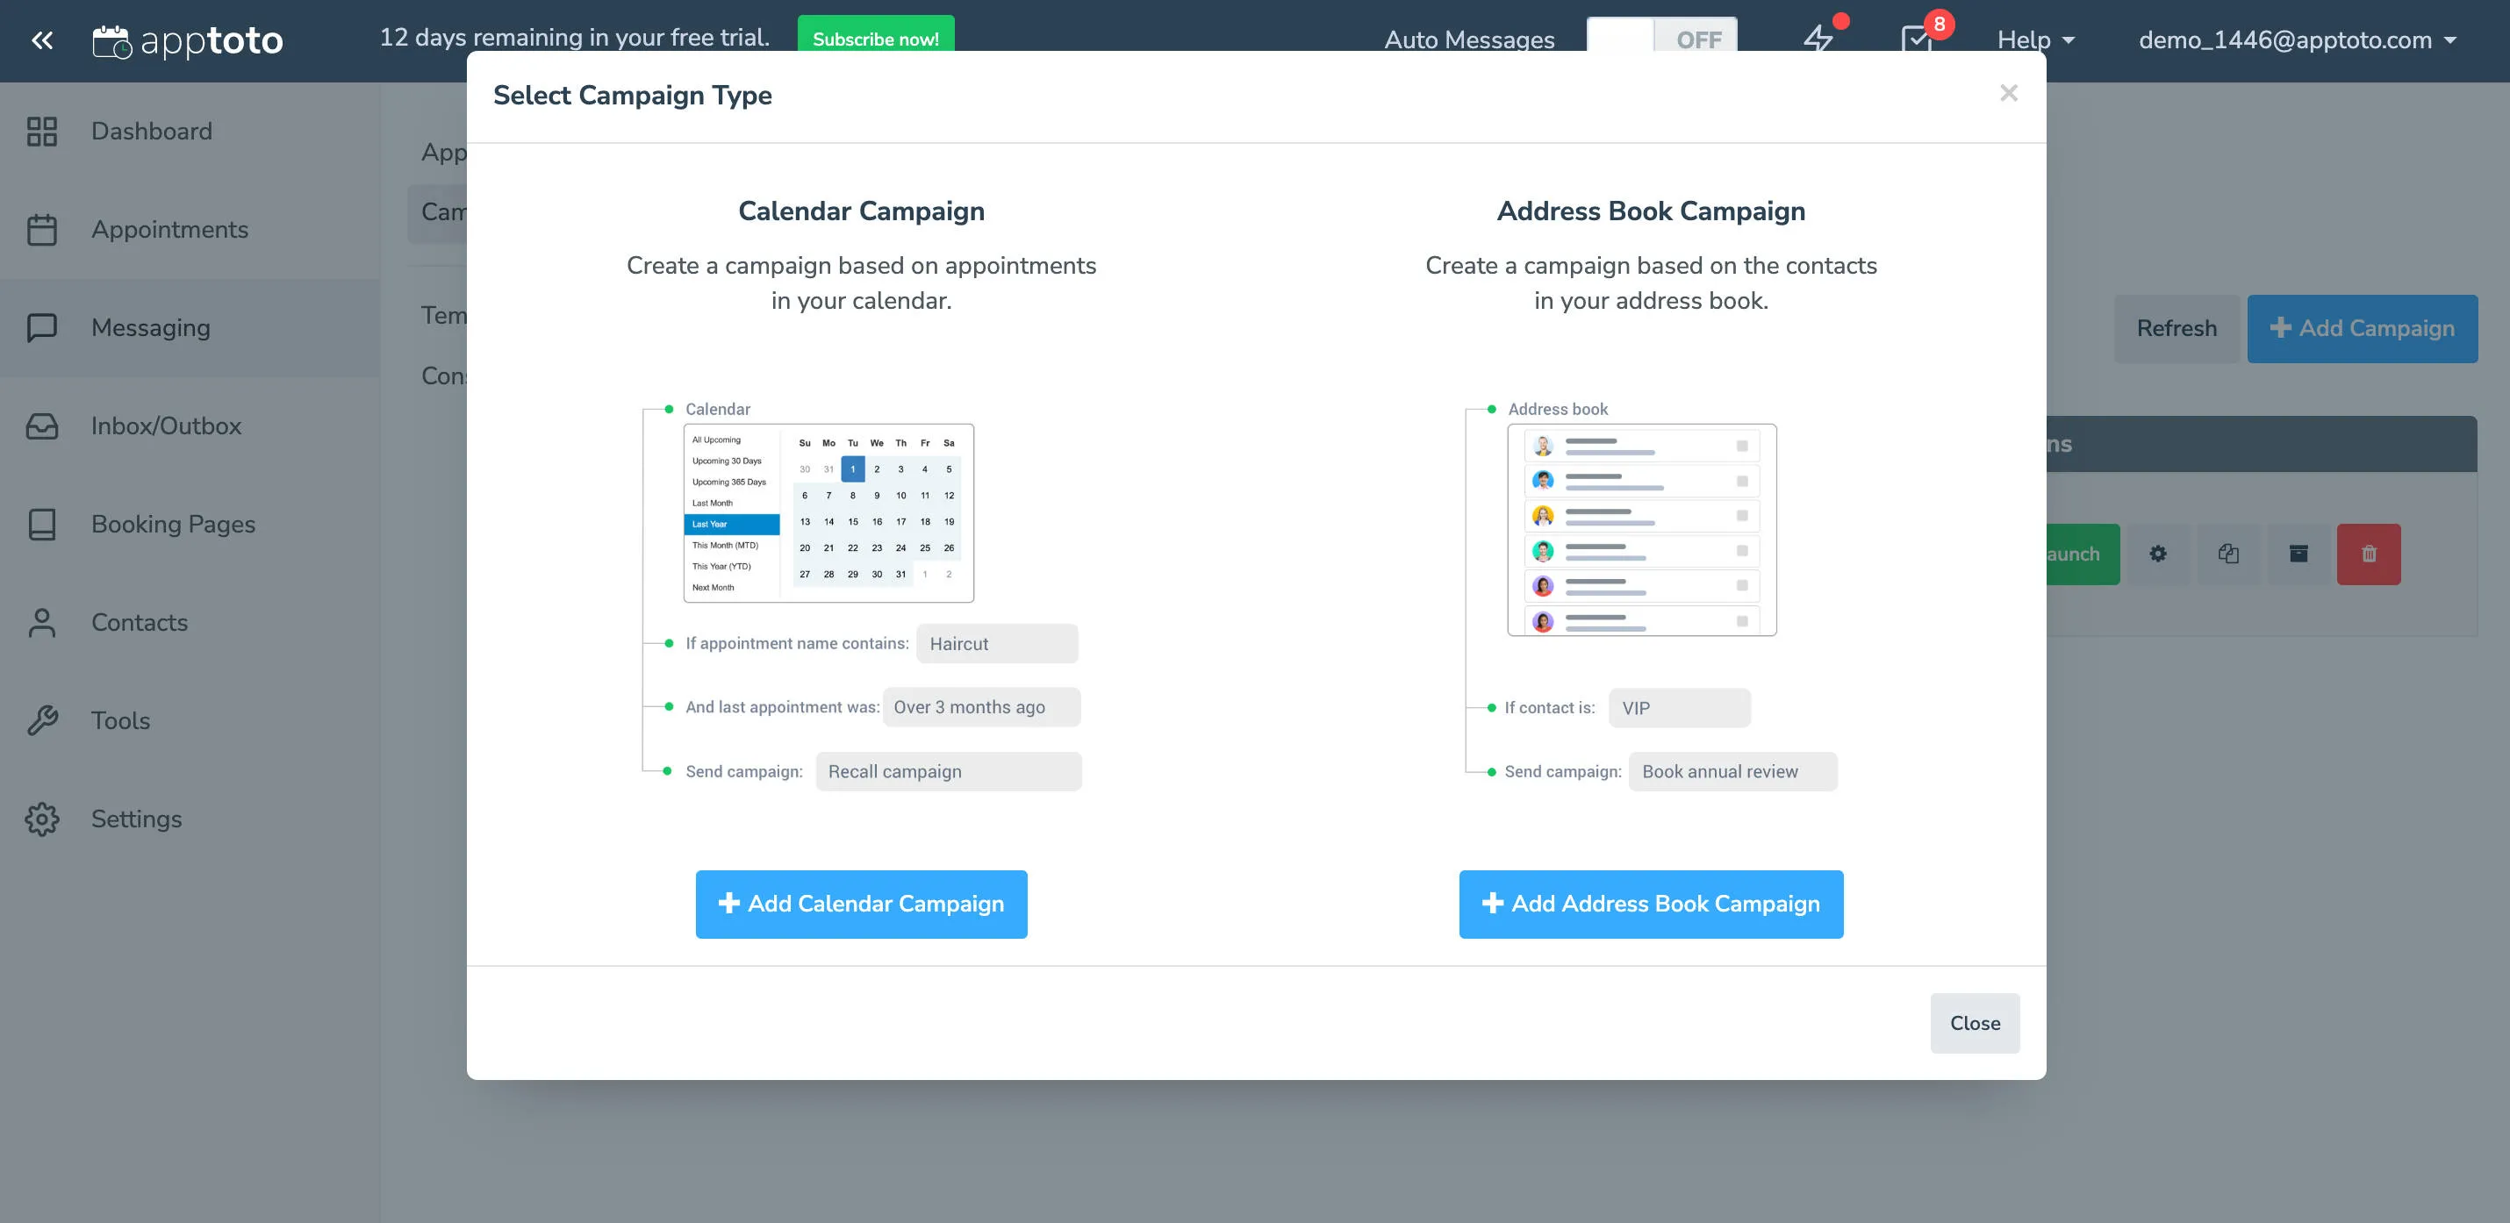Open the lightning bolt notifications icon

tap(1818, 40)
